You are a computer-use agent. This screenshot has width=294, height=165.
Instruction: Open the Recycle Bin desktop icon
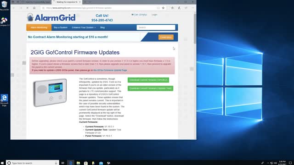(x=4, y=5)
